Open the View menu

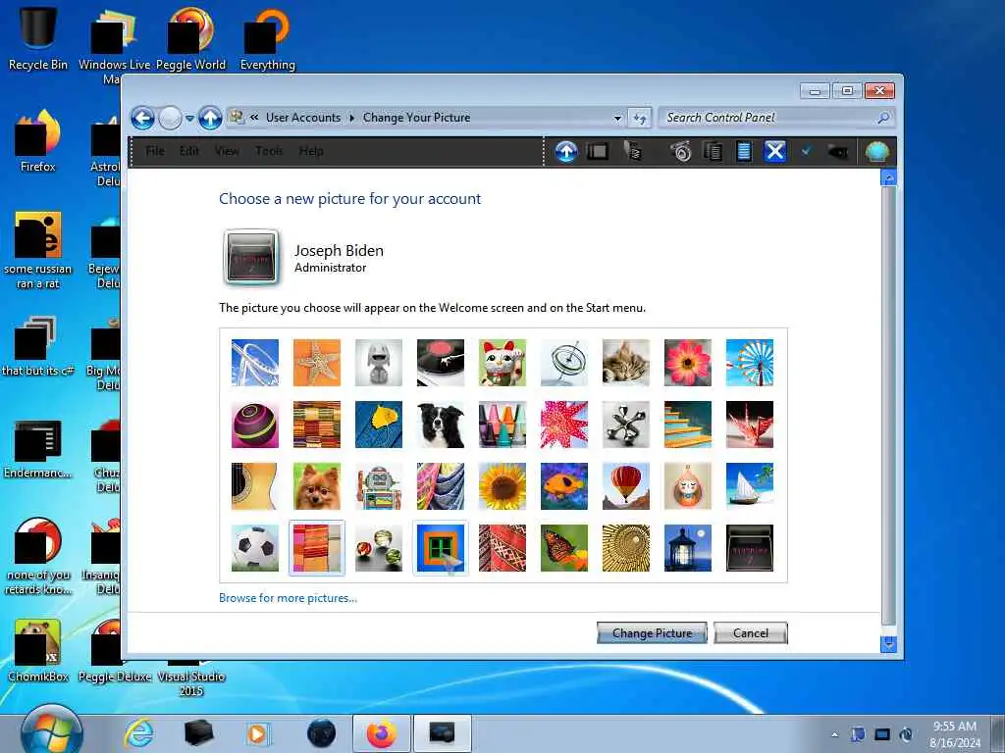pyautogui.click(x=227, y=151)
